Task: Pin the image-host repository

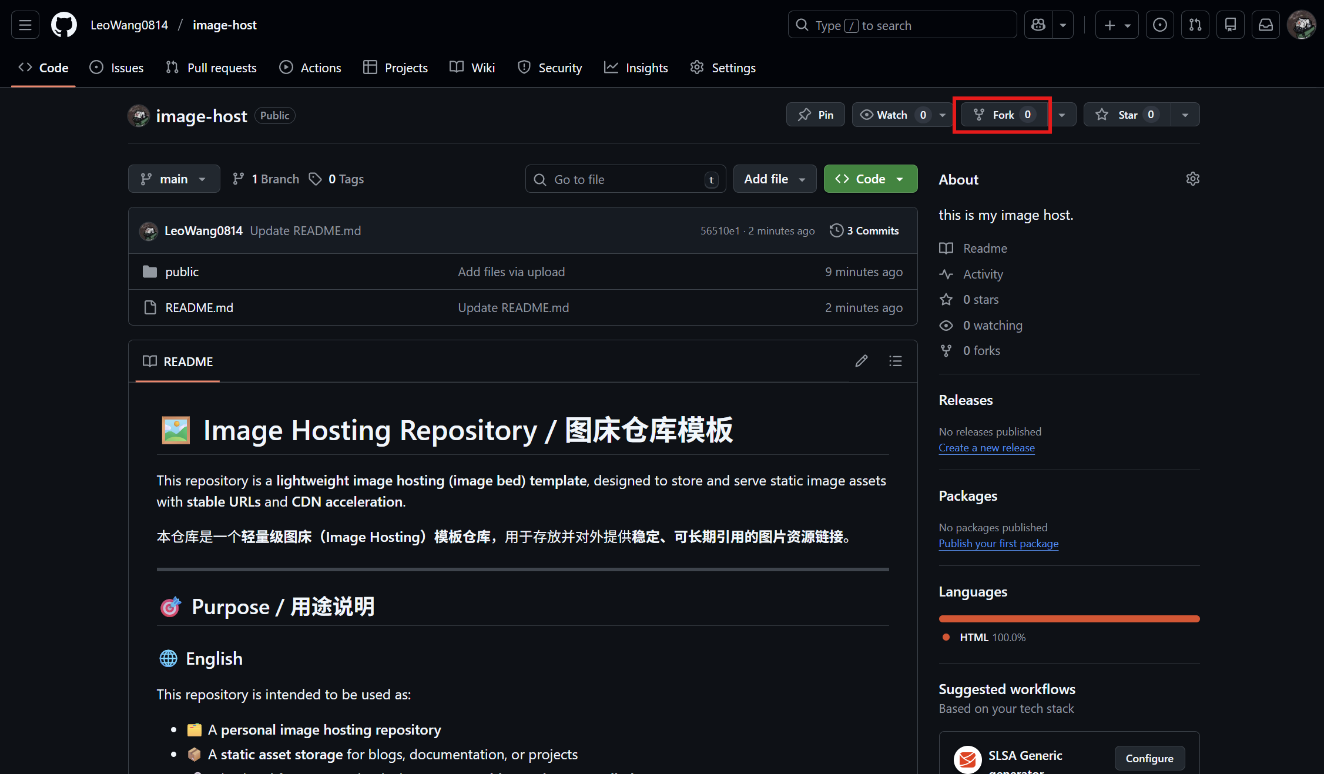Action: [x=815, y=114]
